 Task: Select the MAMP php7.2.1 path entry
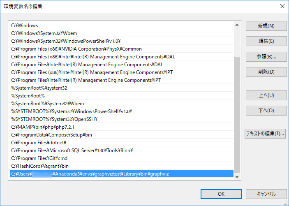[x=43, y=127]
